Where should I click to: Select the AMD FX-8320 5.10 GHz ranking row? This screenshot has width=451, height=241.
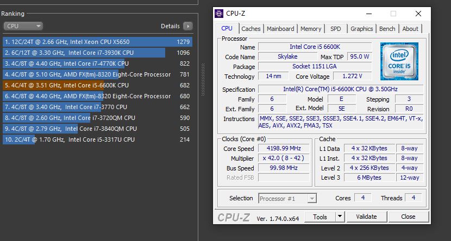97,74
